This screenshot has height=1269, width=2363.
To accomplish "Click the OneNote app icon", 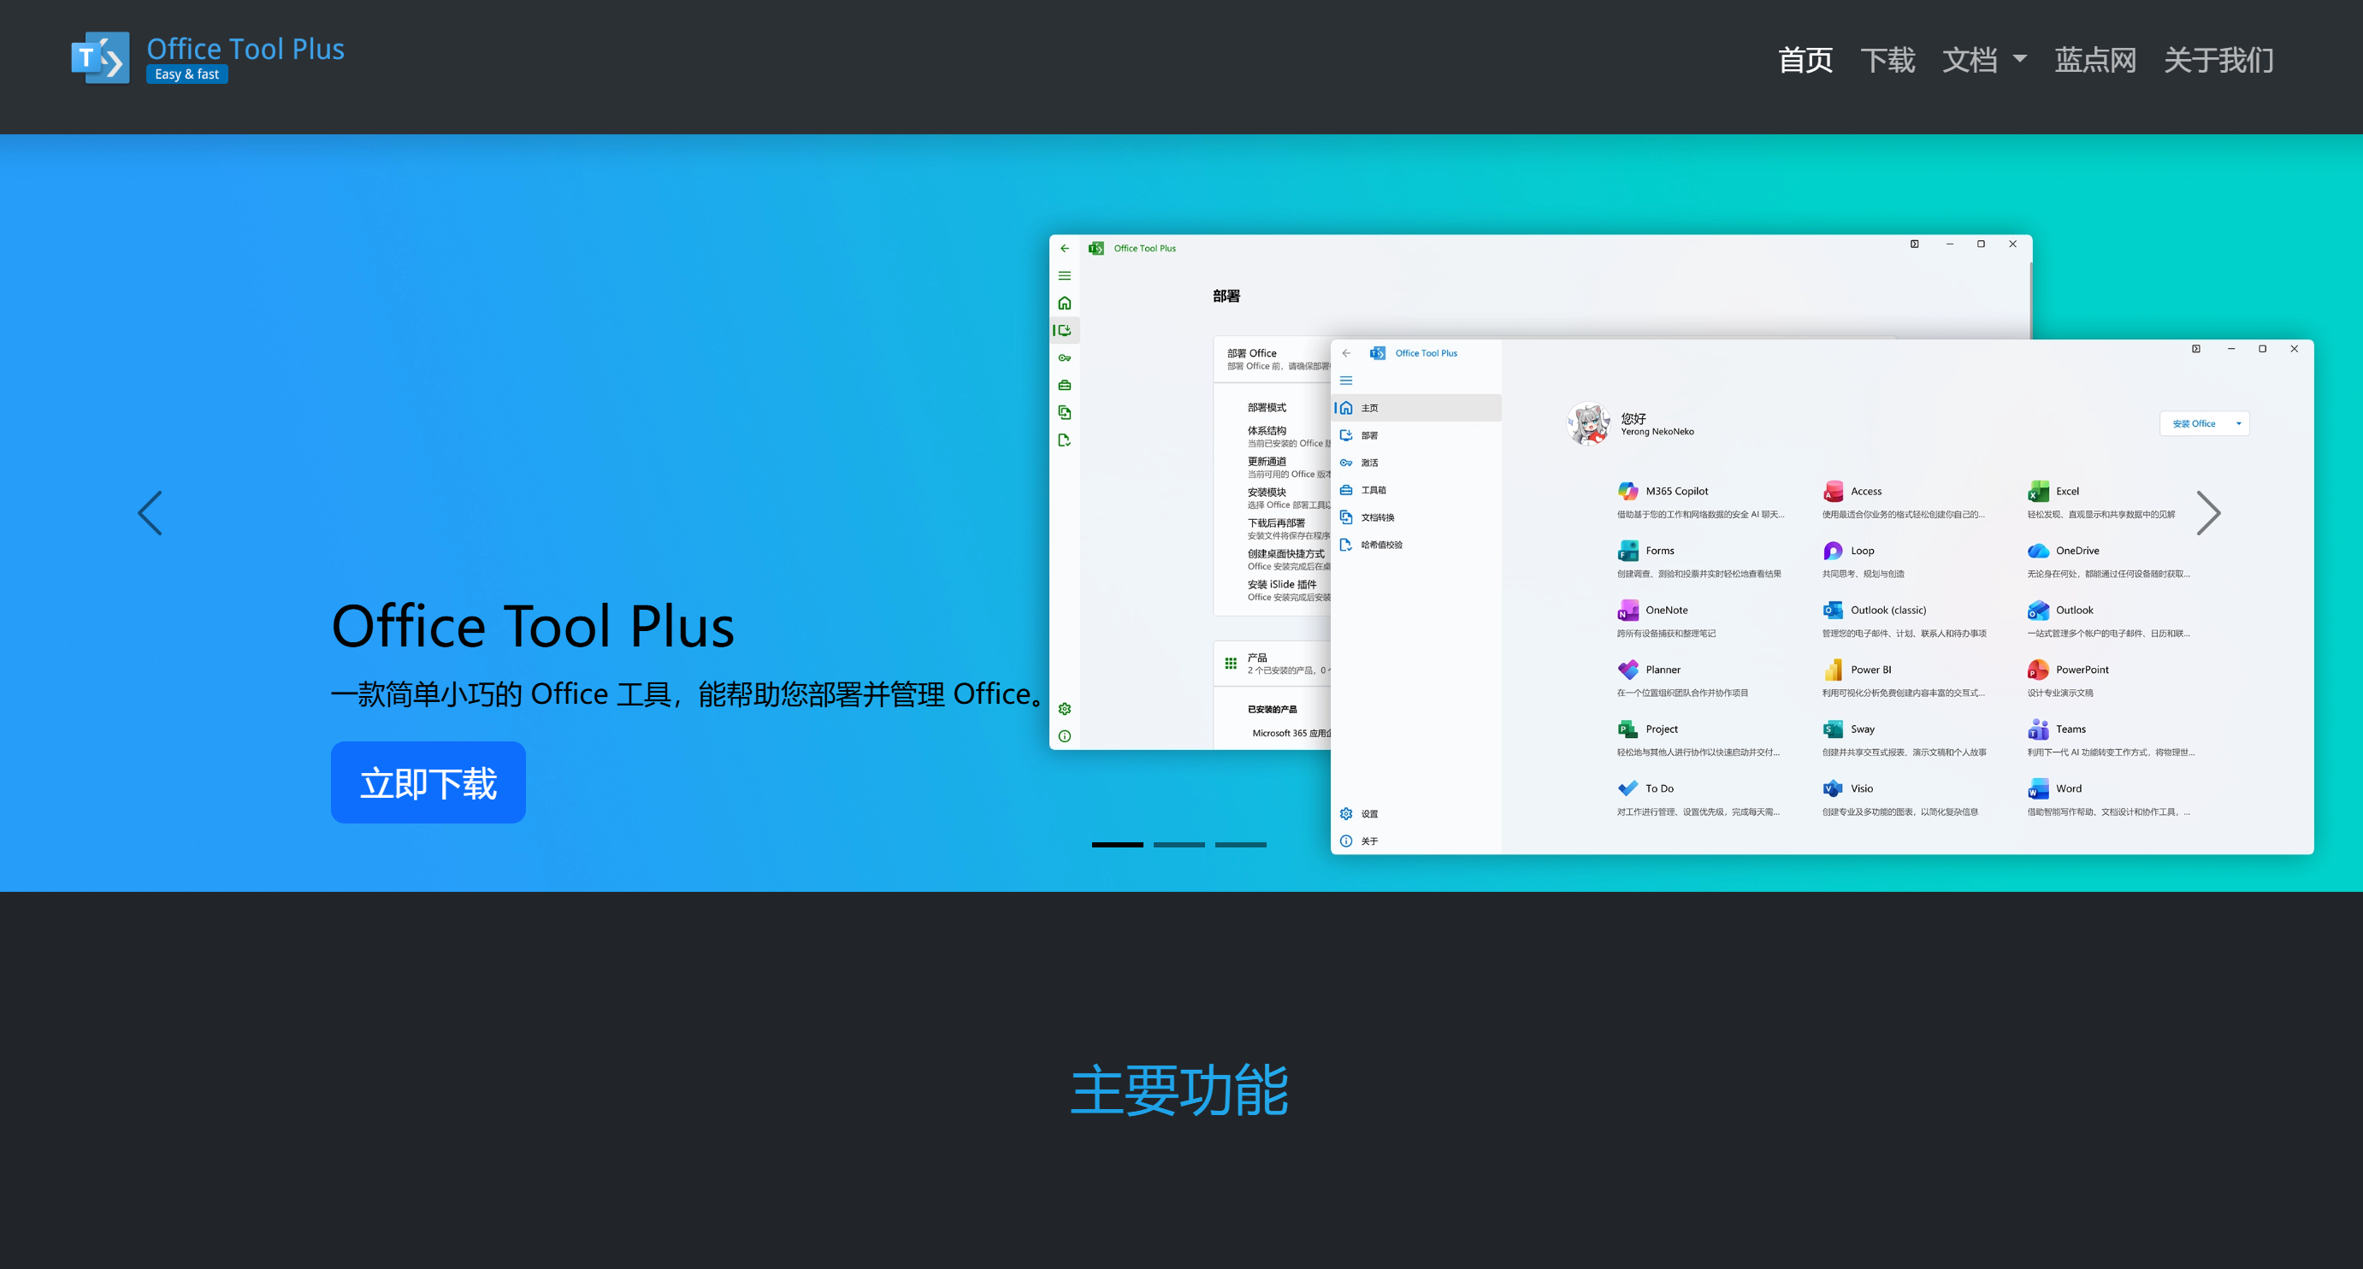I will (1628, 611).
